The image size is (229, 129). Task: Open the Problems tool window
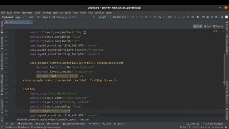click(x=25, y=124)
